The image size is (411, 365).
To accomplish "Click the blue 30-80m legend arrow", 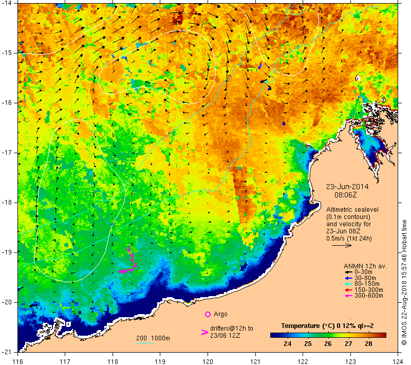I will [349, 278].
